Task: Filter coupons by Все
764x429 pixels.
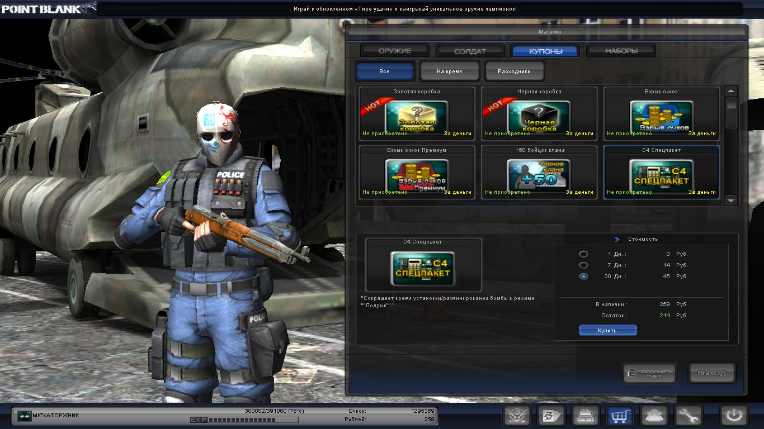Action: [385, 71]
